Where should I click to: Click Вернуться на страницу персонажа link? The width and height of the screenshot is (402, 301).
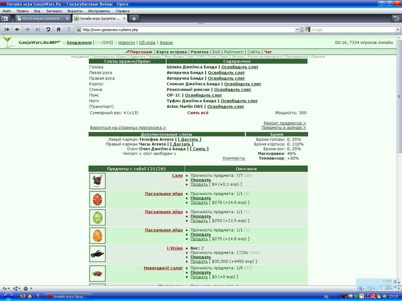pyautogui.click(x=128, y=127)
